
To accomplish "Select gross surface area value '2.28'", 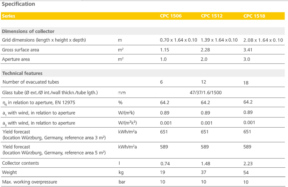I will 205,50.
